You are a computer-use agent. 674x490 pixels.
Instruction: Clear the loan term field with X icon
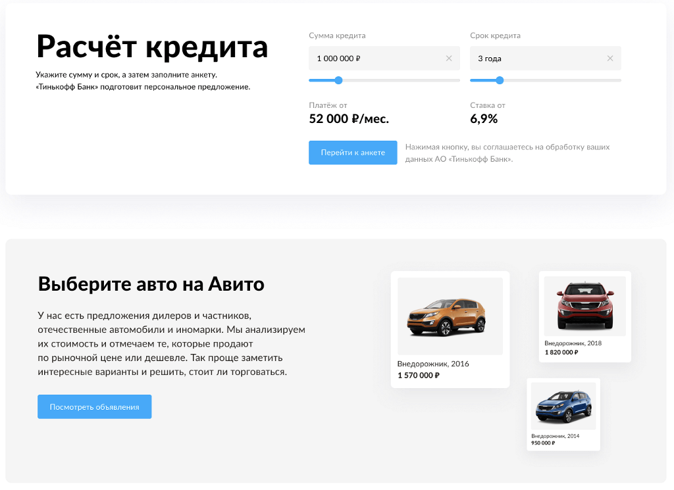coord(610,59)
